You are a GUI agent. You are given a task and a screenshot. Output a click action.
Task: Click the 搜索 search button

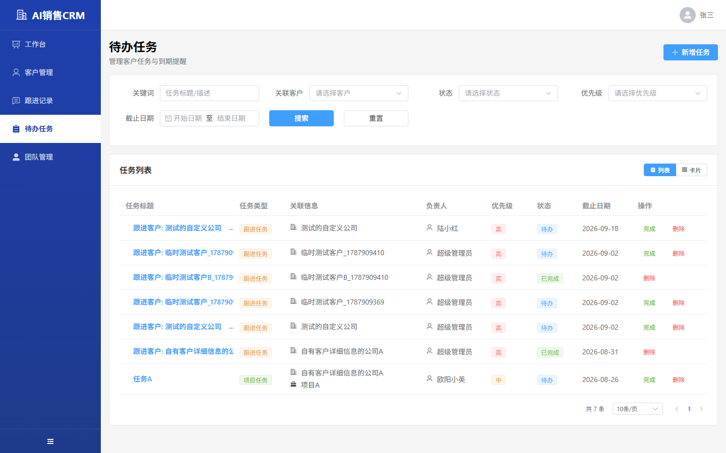(x=301, y=118)
